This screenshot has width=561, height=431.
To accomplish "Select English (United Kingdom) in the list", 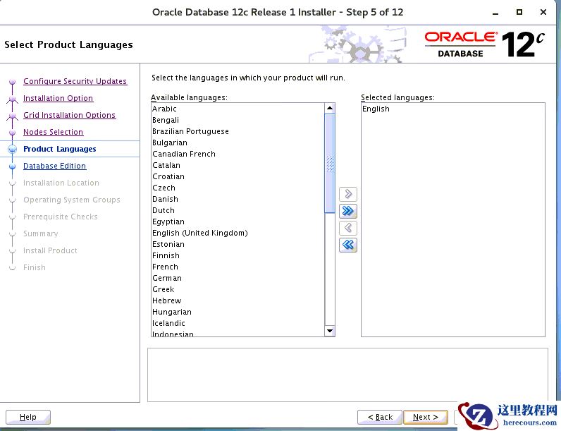I will click(238, 233).
